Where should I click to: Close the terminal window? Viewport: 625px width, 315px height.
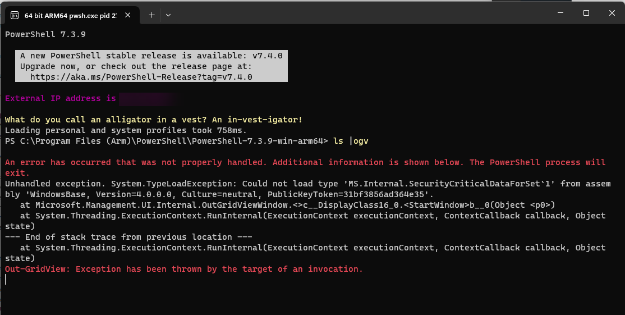point(612,13)
